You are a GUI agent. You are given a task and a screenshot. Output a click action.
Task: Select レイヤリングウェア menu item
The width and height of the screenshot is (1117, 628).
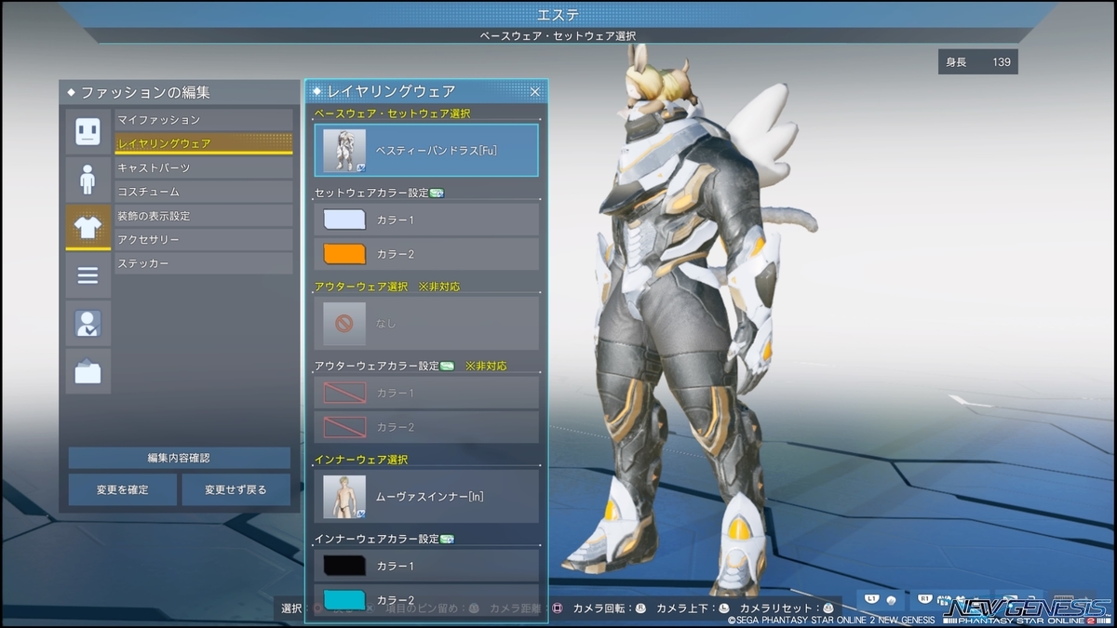click(x=204, y=143)
